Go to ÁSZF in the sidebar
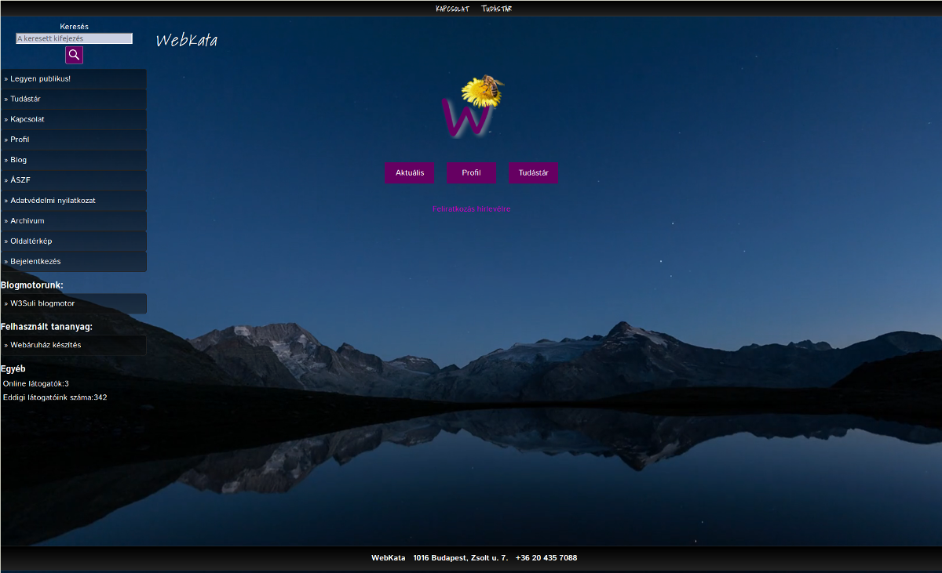942x573 pixels. tap(20, 180)
